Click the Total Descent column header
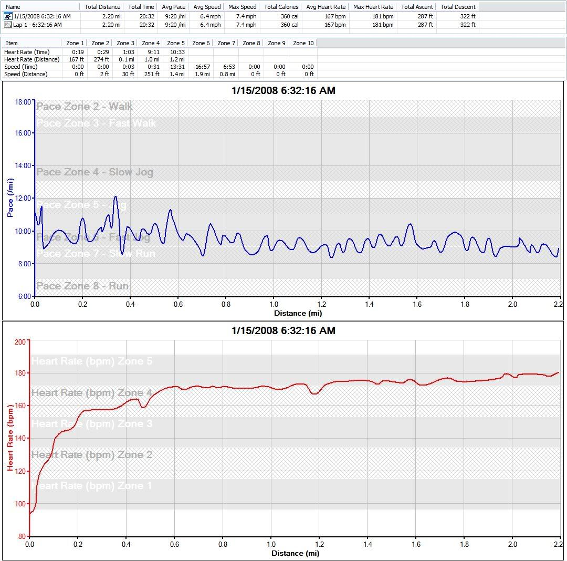Screen dimensions: 567x561 point(458,7)
